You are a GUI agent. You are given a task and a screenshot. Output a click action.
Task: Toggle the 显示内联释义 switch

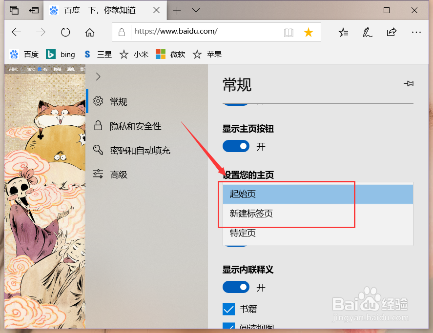tap(236, 287)
